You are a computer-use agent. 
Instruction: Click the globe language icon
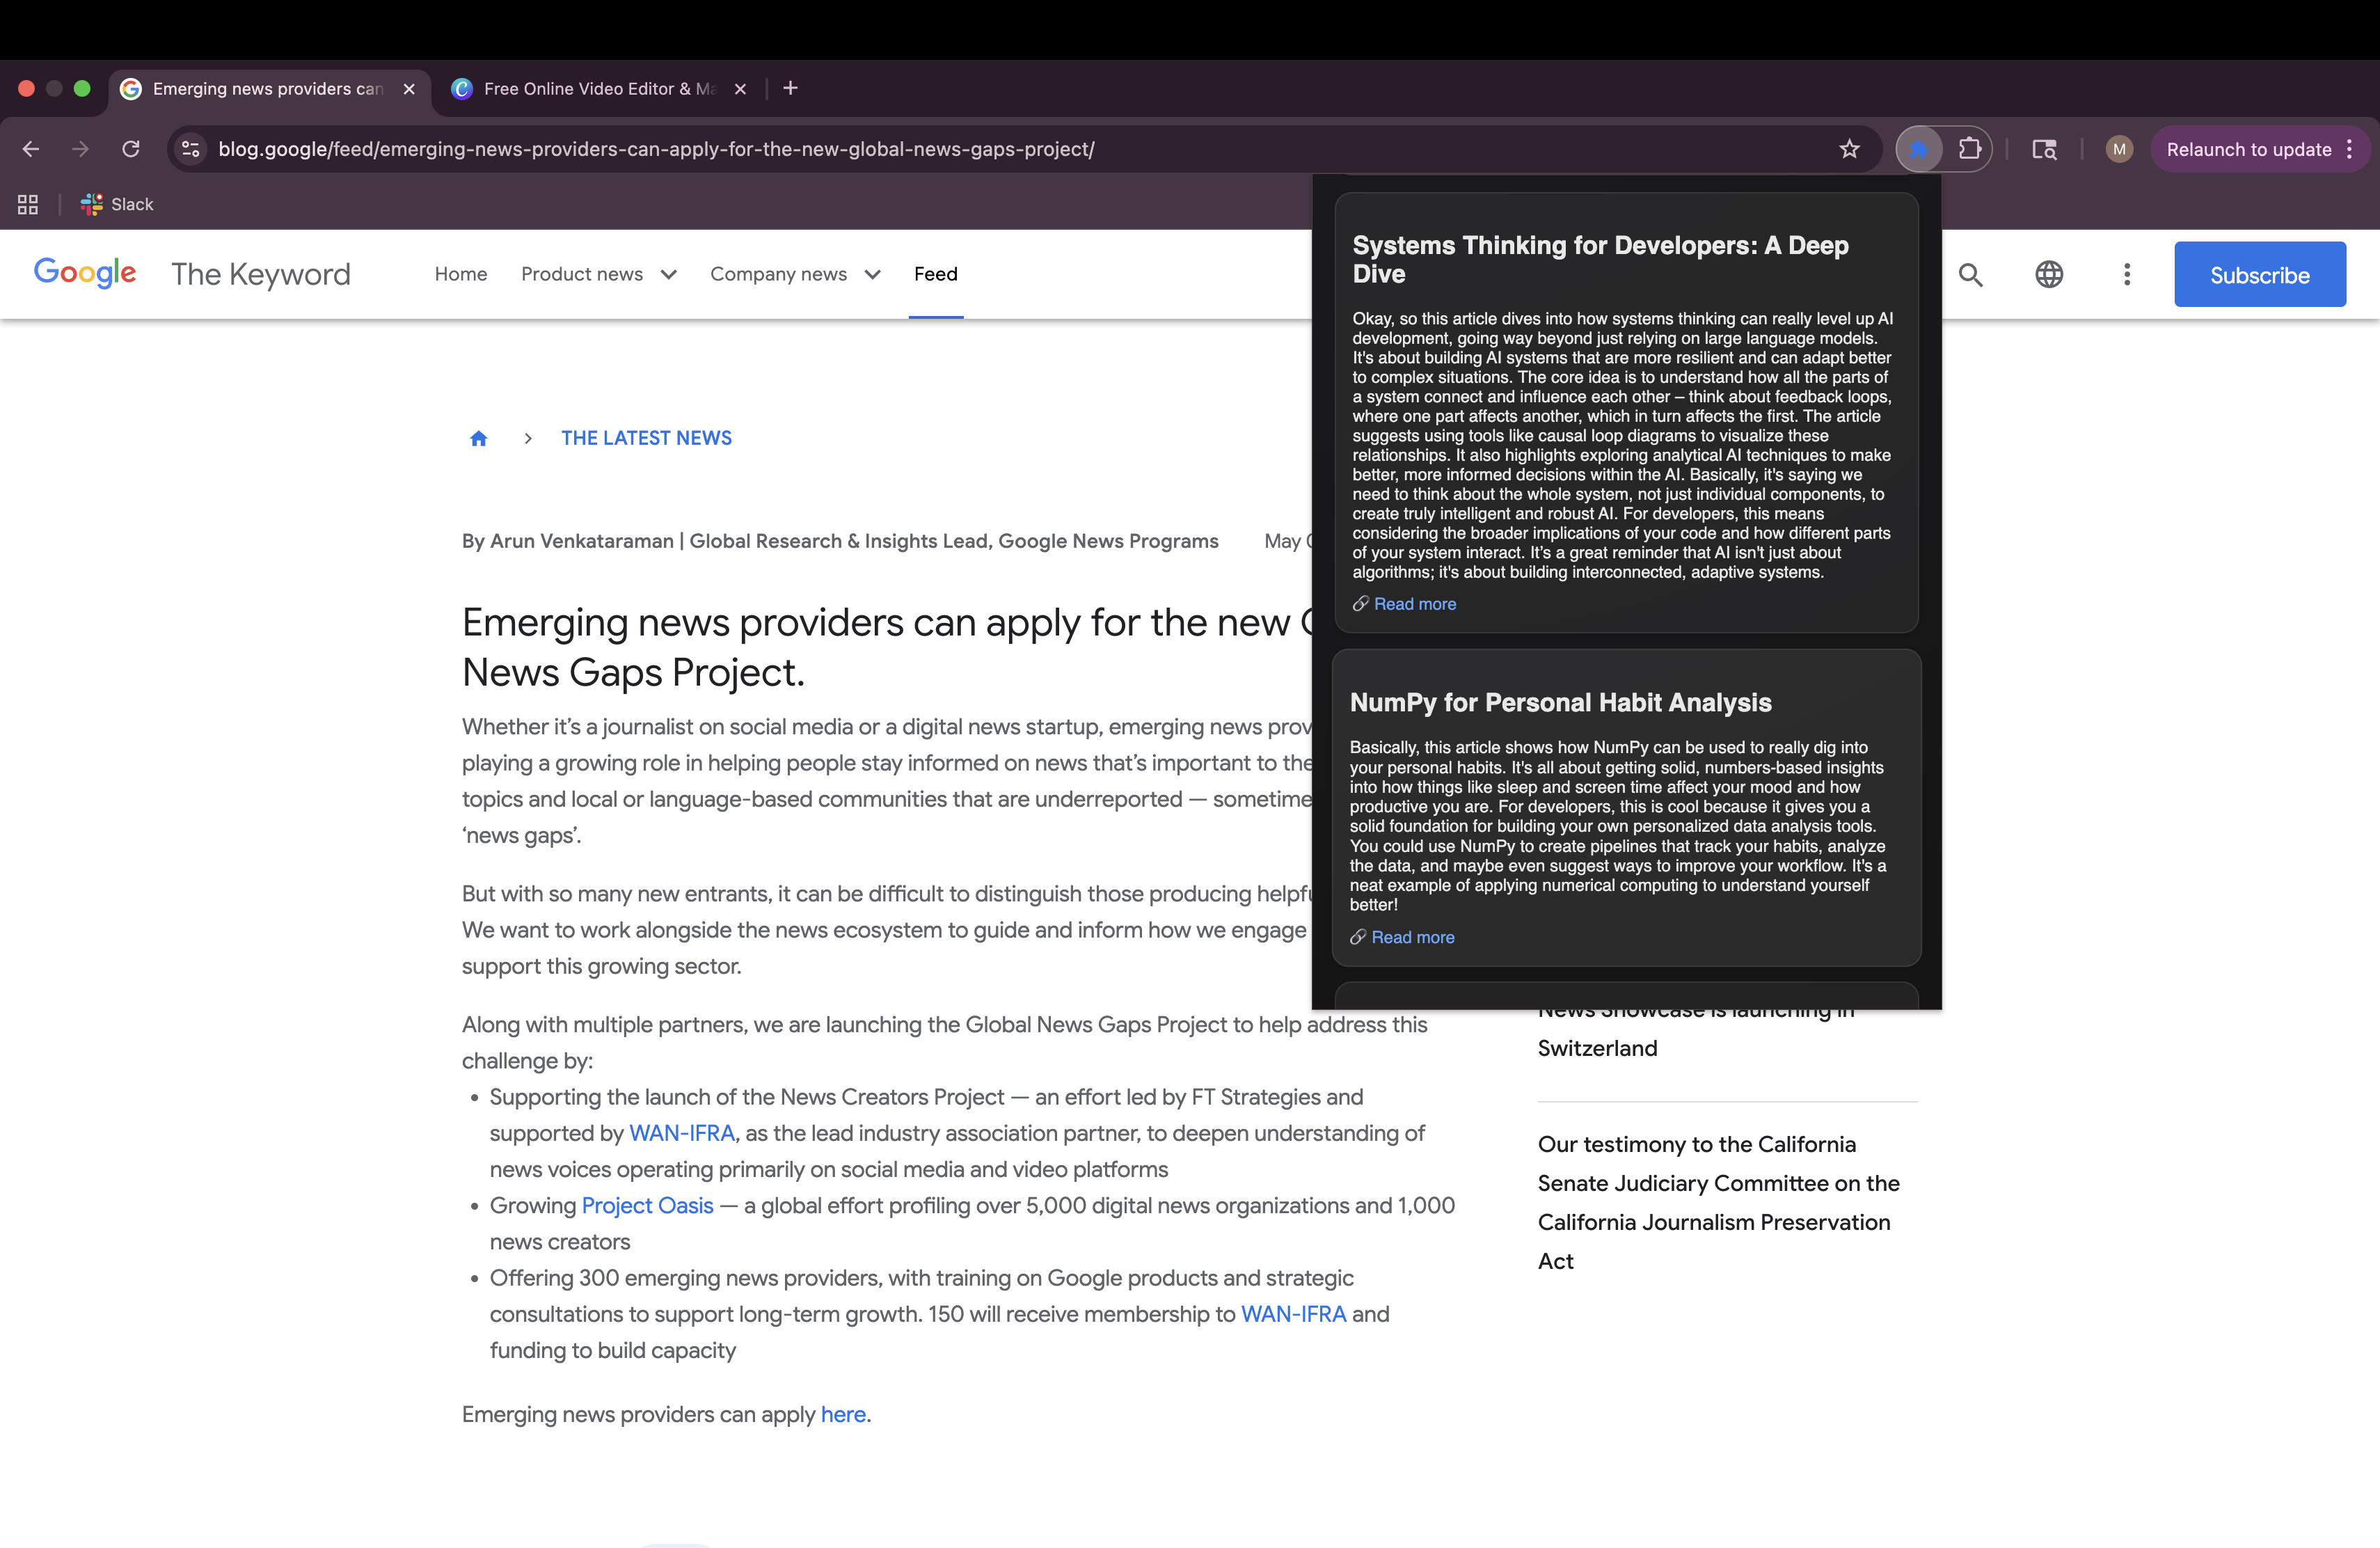tap(2048, 275)
